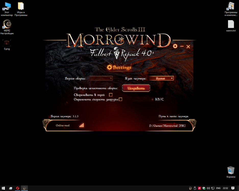Expand the Версия сборки dropdown
This screenshot has height=191, width=239.
click(x=100, y=78)
